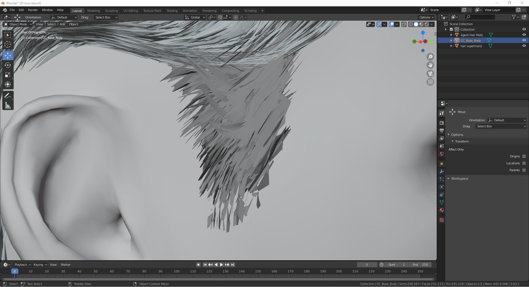The height and width of the screenshot is (287, 529).
Task: Open the Global transform orientation dropdown
Action: pyautogui.click(x=195, y=17)
